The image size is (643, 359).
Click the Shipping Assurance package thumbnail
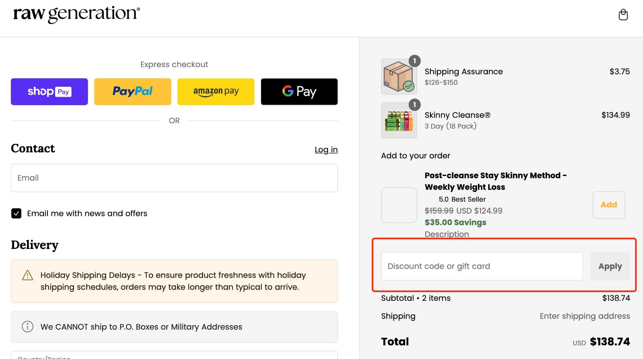pos(399,76)
